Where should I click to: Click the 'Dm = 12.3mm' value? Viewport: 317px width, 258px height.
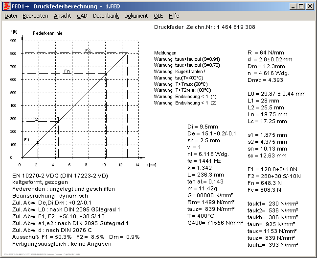point(266,67)
